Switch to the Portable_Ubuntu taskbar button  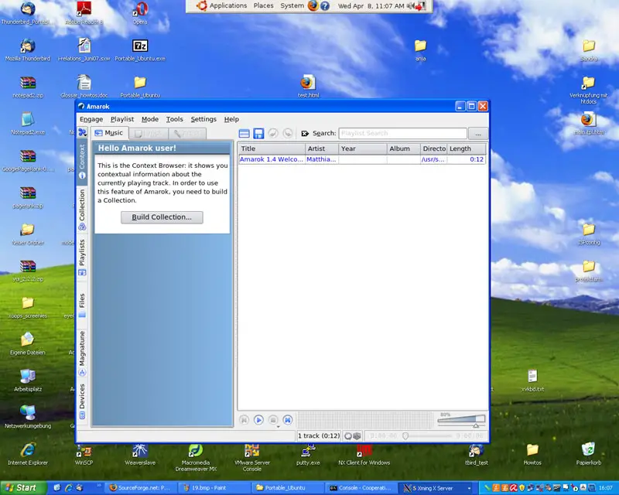(286, 488)
